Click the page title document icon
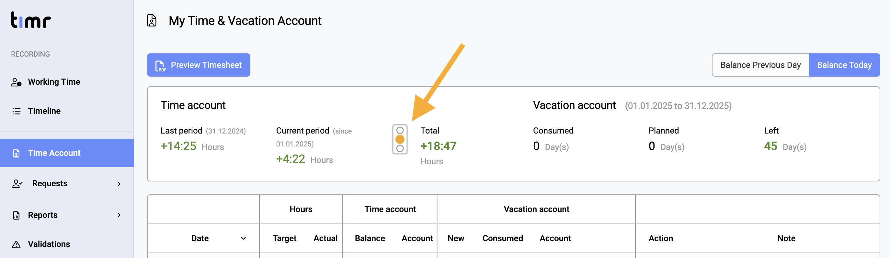890x258 pixels. (x=152, y=21)
